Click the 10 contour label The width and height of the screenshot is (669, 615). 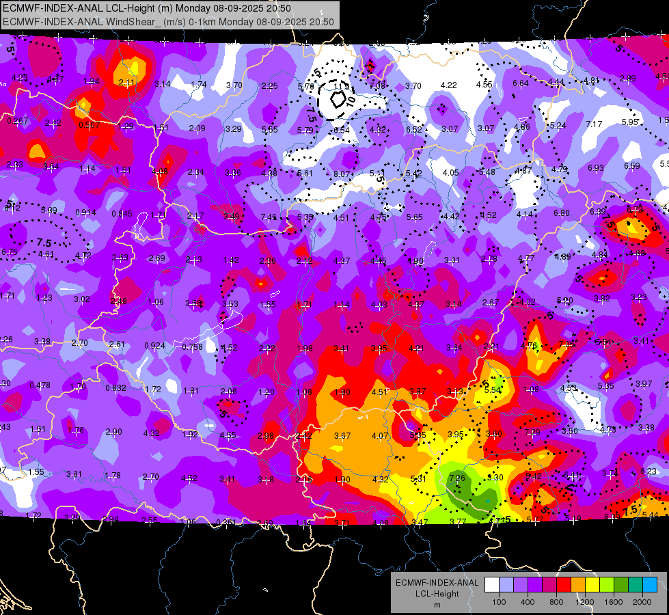[x=351, y=100]
